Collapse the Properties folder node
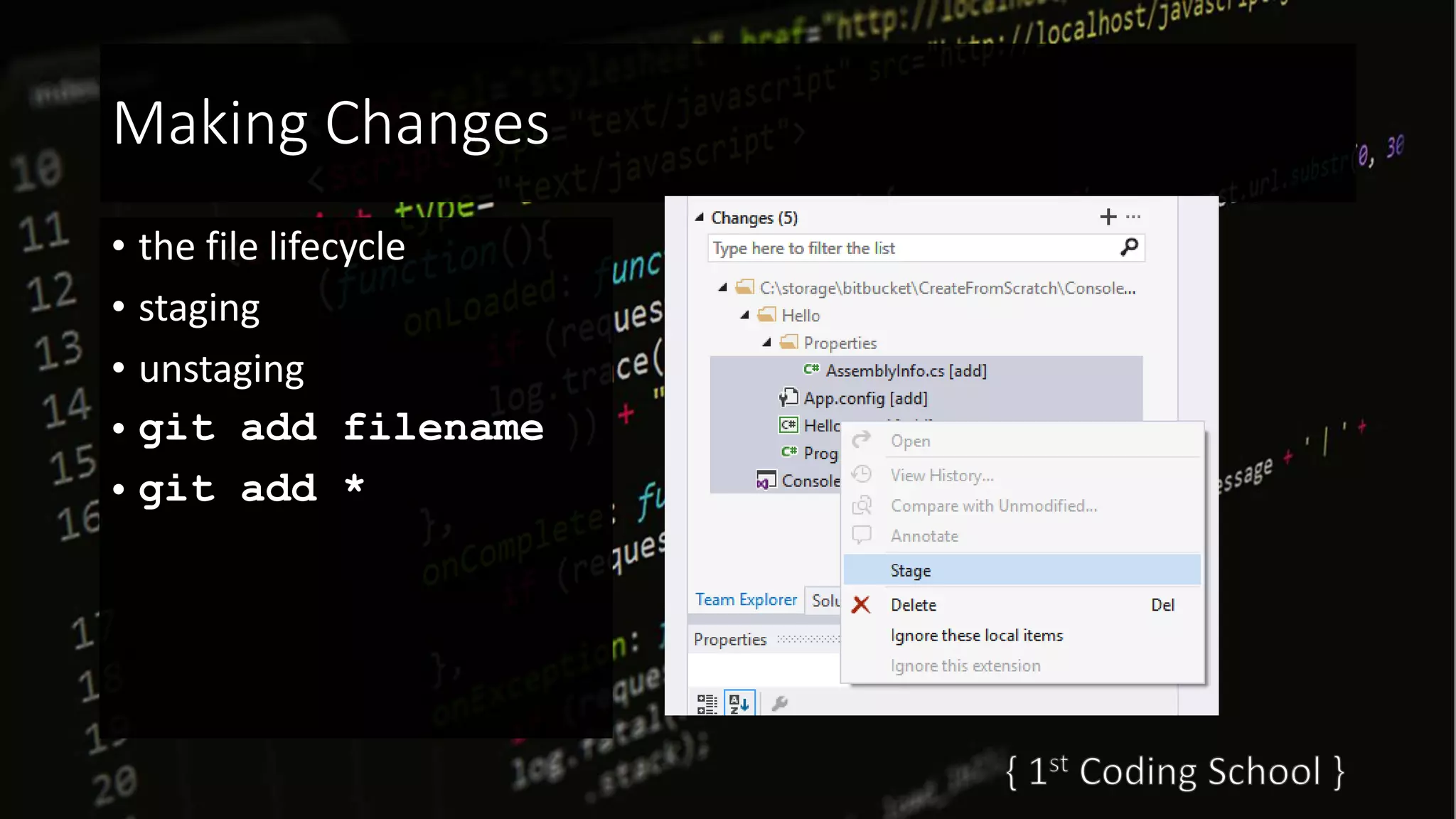1456x819 pixels. tap(766, 343)
